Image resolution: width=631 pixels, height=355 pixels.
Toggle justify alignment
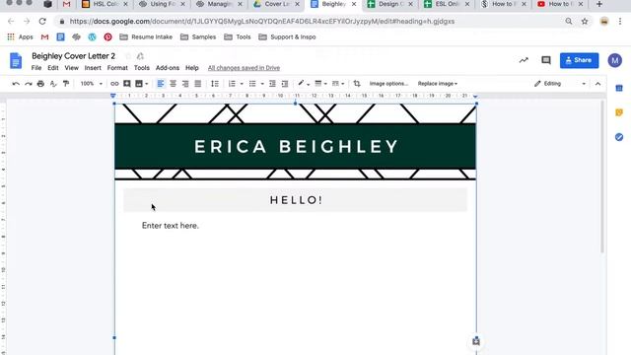click(x=197, y=84)
